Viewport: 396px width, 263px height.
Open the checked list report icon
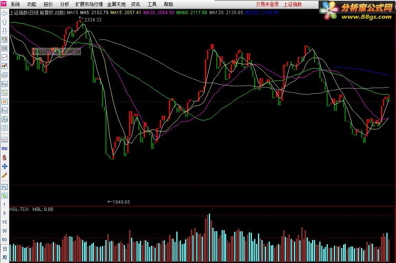(4, 39)
